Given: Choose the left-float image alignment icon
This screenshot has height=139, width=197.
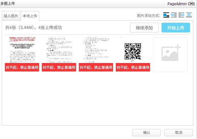Looking at the screenshot, I should [174, 15].
